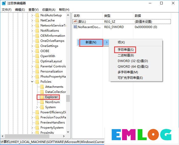The width and height of the screenshot is (179, 145).
Task: Click the PrecisionTouchPa folder icon
Action: [37, 117]
